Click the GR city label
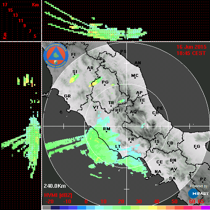 coord(67,96)
